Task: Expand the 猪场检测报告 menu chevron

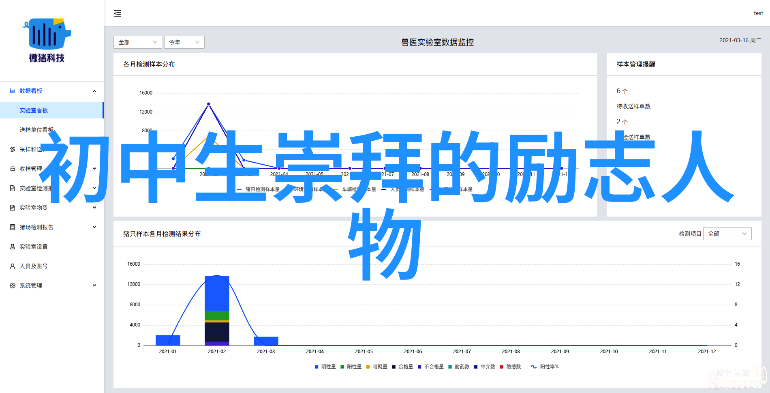Action: tap(94, 227)
